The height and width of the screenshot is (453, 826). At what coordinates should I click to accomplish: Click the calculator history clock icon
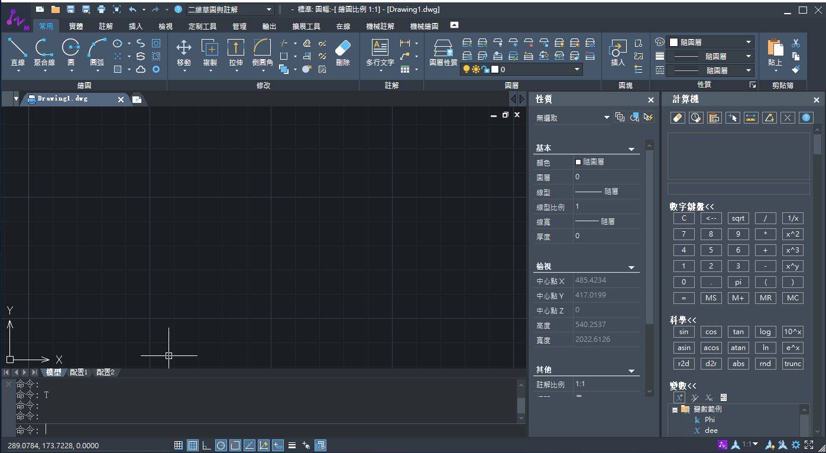[x=696, y=118]
